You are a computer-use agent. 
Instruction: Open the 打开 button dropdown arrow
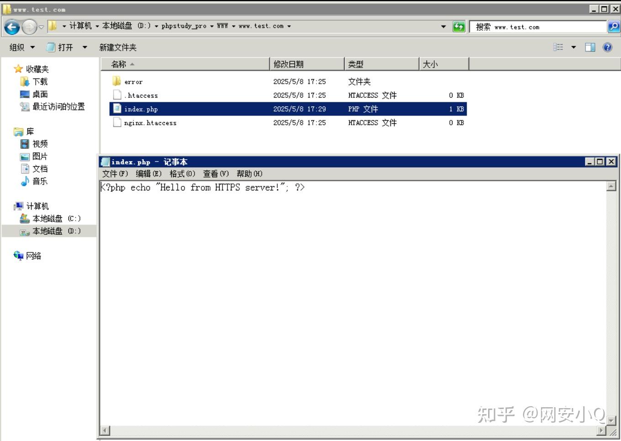pyautogui.click(x=84, y=47)
